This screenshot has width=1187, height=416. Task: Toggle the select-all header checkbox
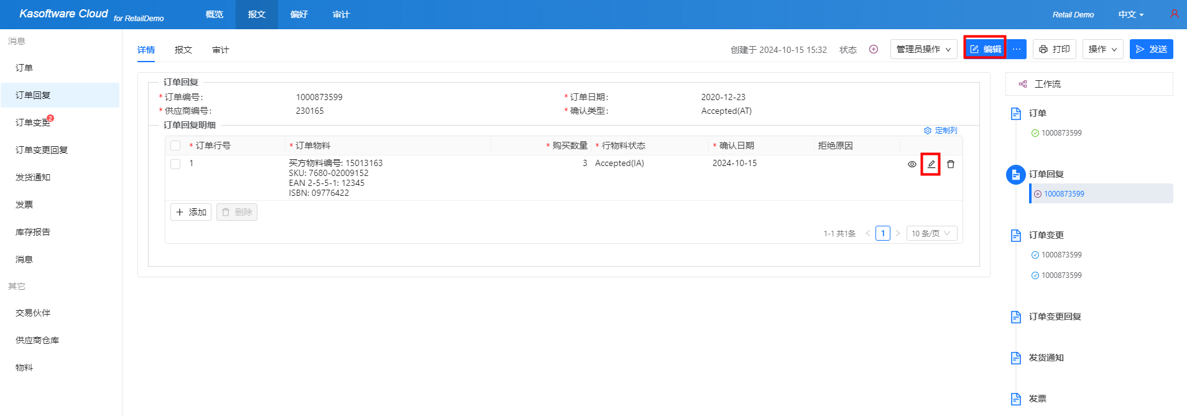(175, 146)
